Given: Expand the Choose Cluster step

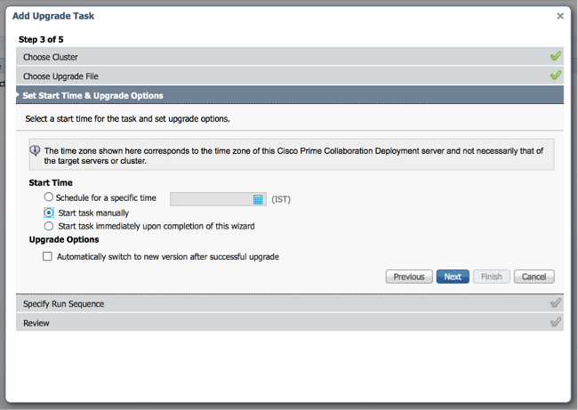Looking at the screenshot, I should 51,57.
